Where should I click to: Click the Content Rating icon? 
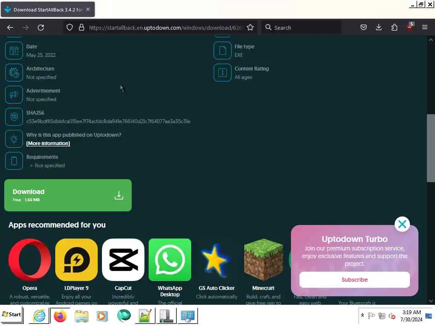tap(223, 73)
